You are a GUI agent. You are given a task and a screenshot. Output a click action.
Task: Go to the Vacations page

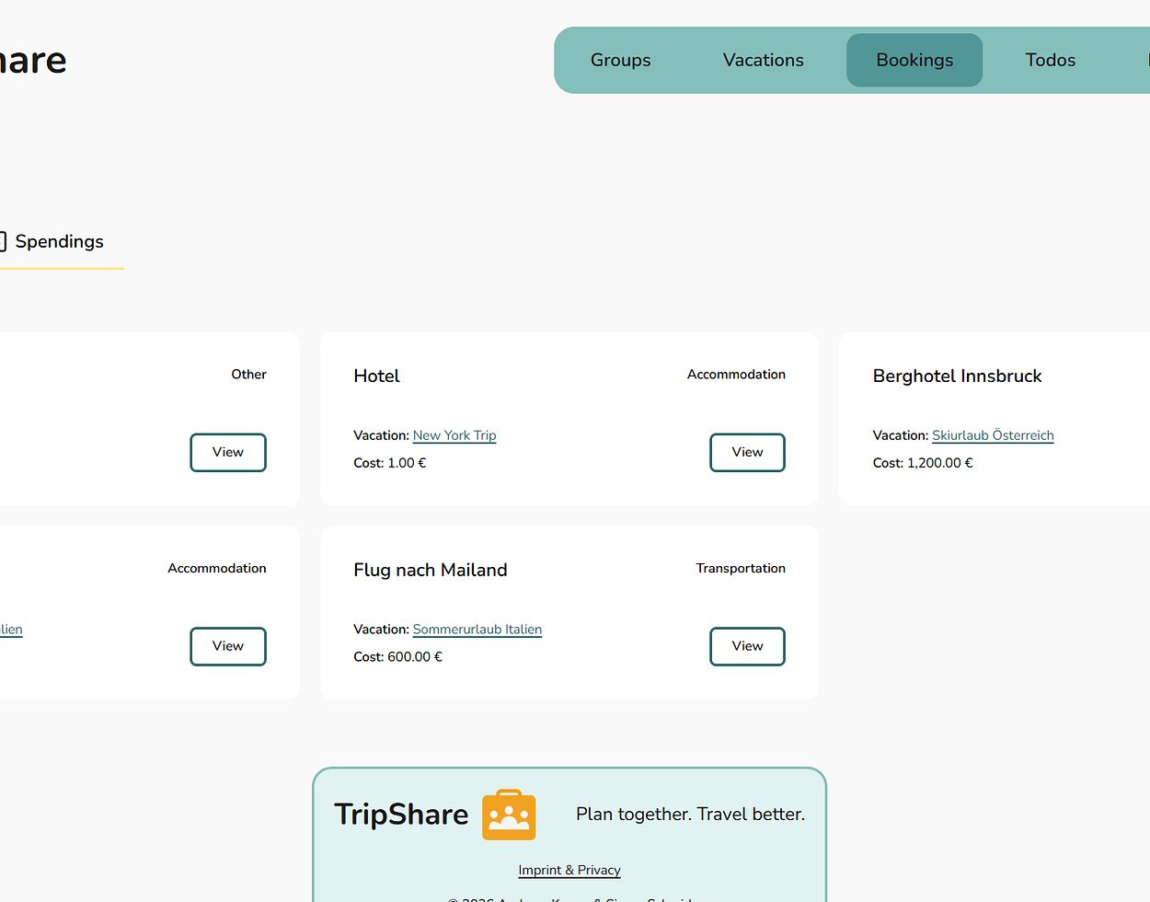coord(763,61)
